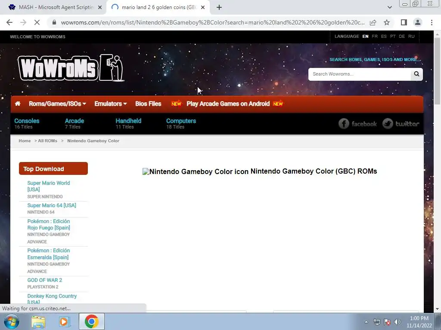Image resolution: width=441 pixels, height=330 pixels.
Task: Click All ROMs breadcrumb link
Action: [47, 141]
